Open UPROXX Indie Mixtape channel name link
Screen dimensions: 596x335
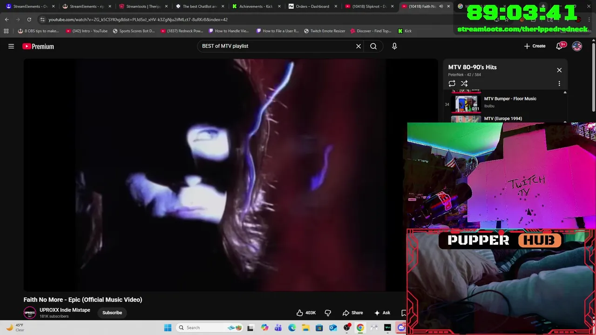(x=65, y=310)
